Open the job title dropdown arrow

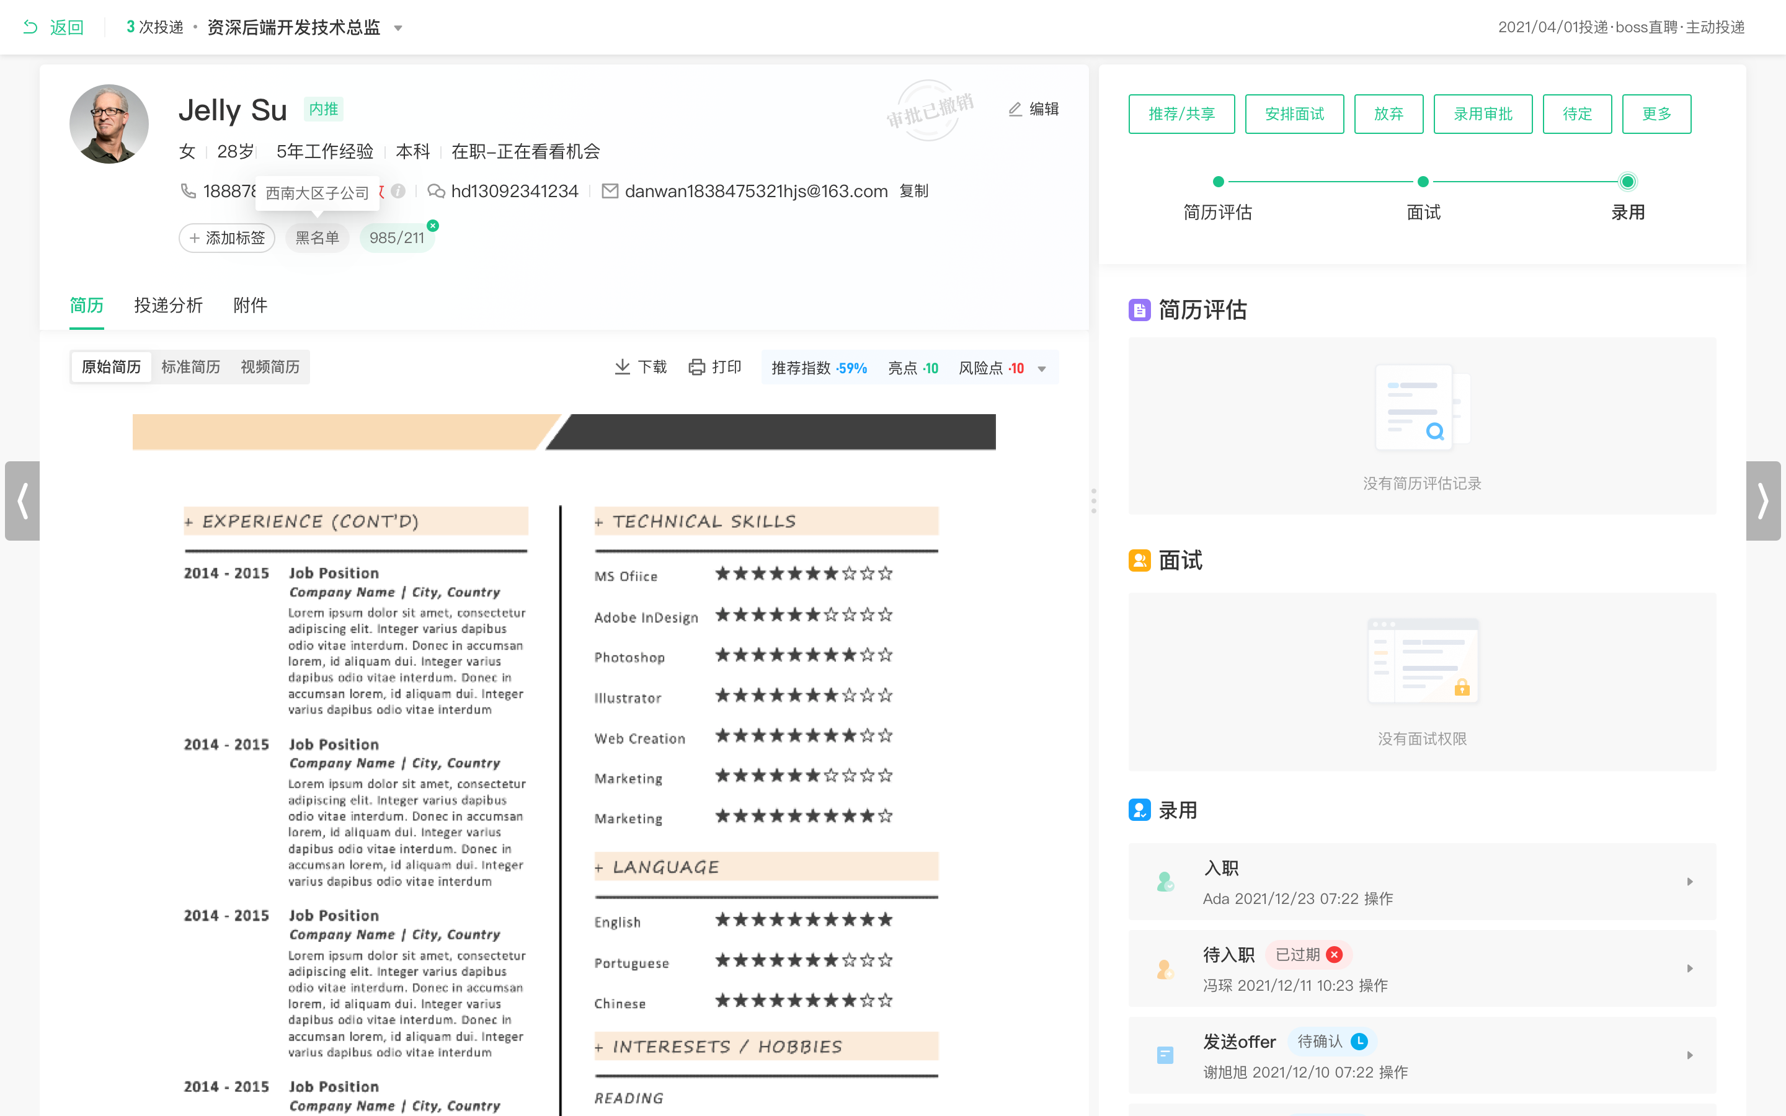[x=398, y=28]
